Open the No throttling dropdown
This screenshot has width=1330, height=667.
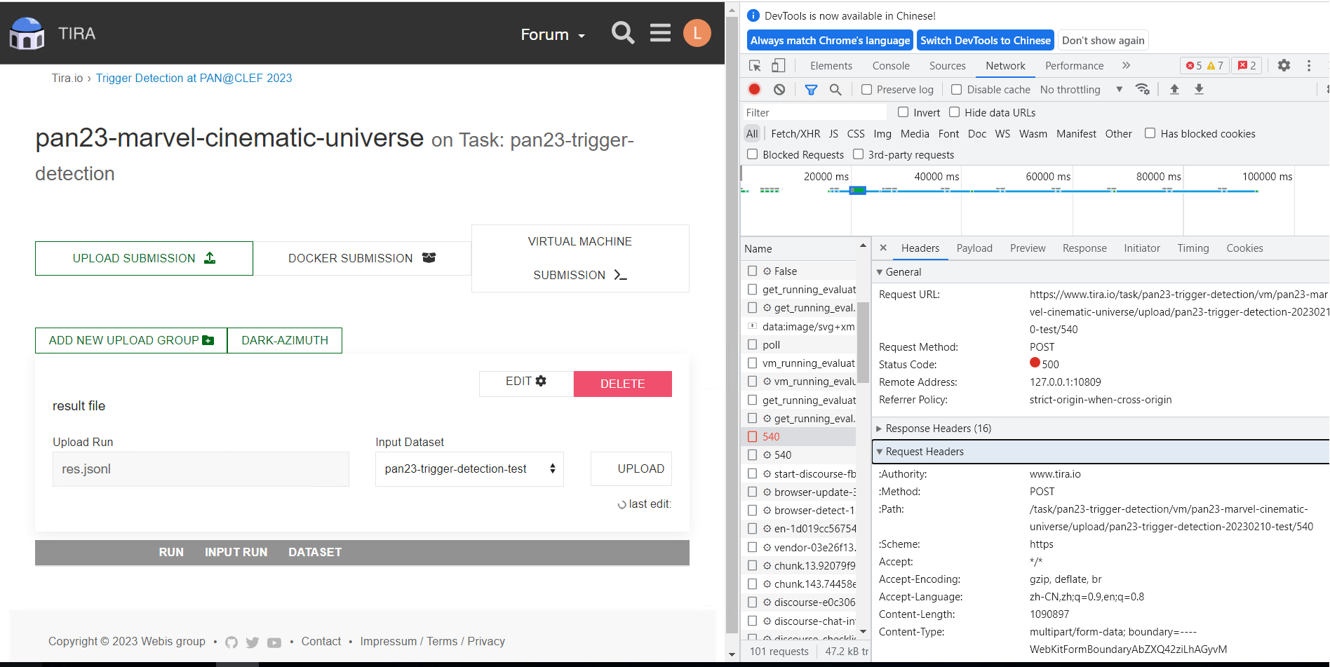point(1081,89)
